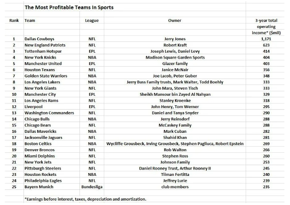Click the Tottenham Hotspur cell
The image size is (290, 205).
point(43,51)
